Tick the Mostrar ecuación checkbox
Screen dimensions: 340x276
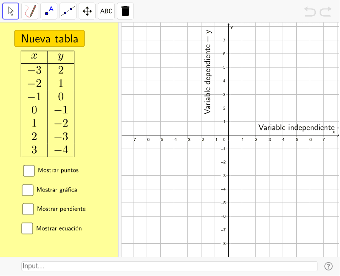27,228
